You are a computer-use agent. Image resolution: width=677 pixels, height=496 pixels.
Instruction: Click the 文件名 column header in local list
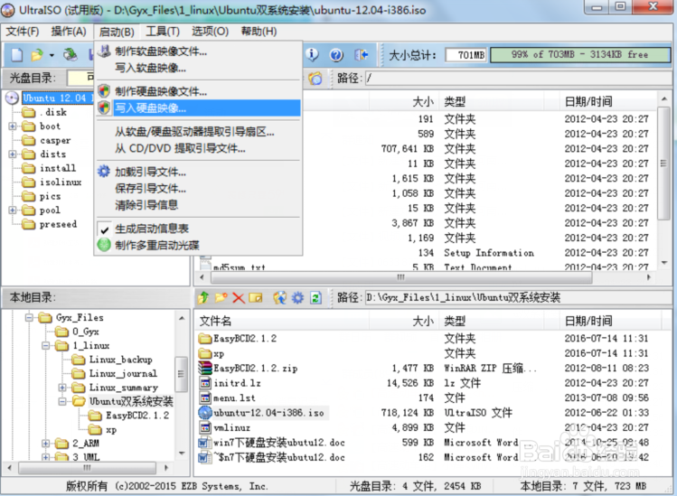click(281, 321)
